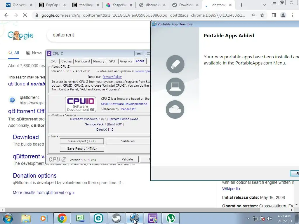Open Chrome's three-dot menu

point(293,15)
